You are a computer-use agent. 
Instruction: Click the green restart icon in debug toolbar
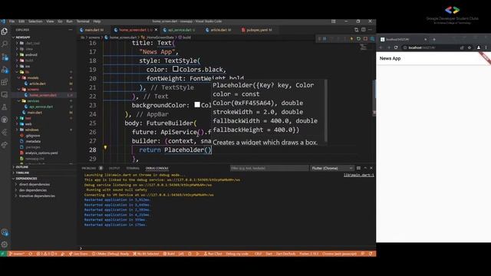click(358, 39)
